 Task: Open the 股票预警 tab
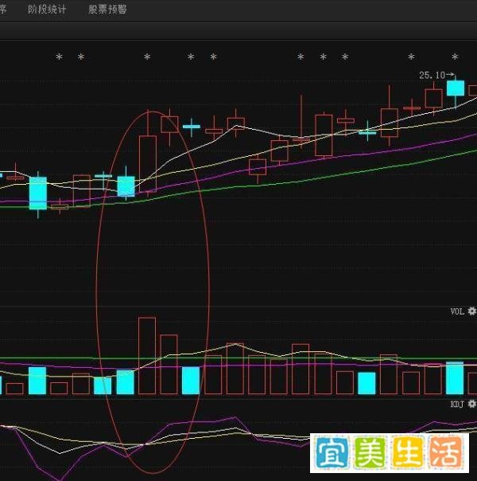coord(107,10)
